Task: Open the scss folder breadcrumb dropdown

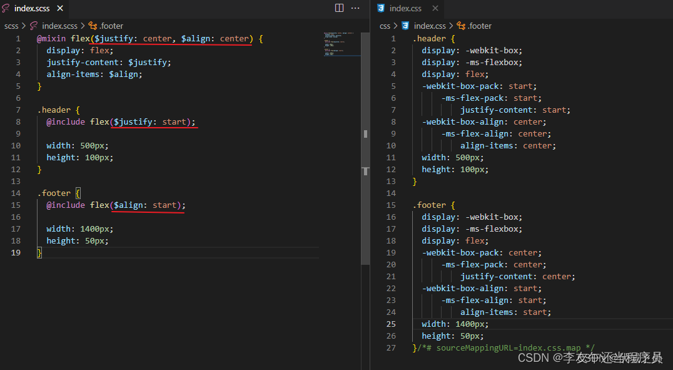Action: pos(11,26)
